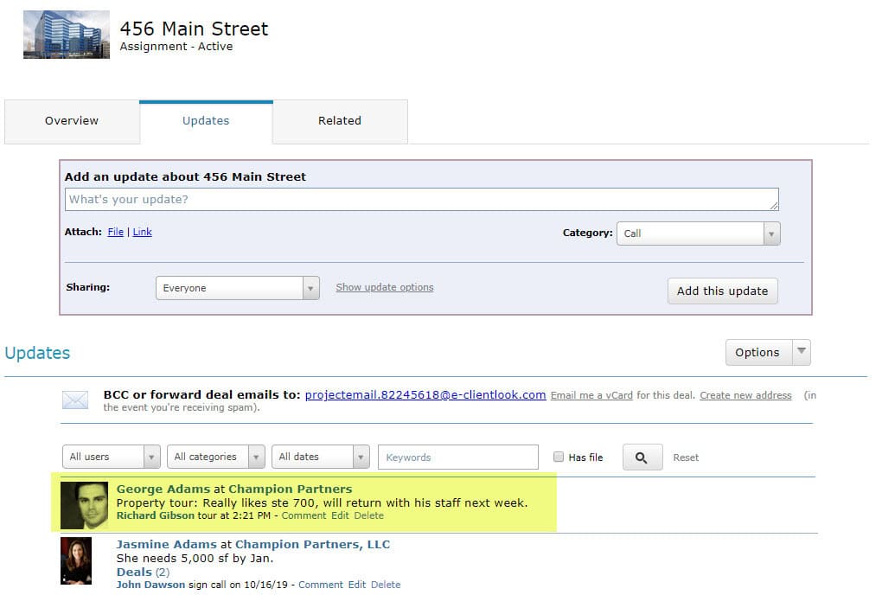The image size is (882, 595).
Task: Expand the All categories filter
Action: point(216,457)
